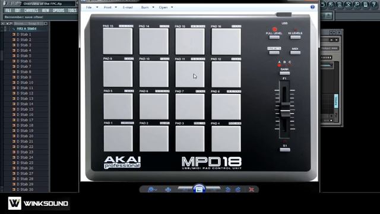Select D Stab 6 in the browser
Image resolution: width=380 pixels, height=214 pixels.
24,61
